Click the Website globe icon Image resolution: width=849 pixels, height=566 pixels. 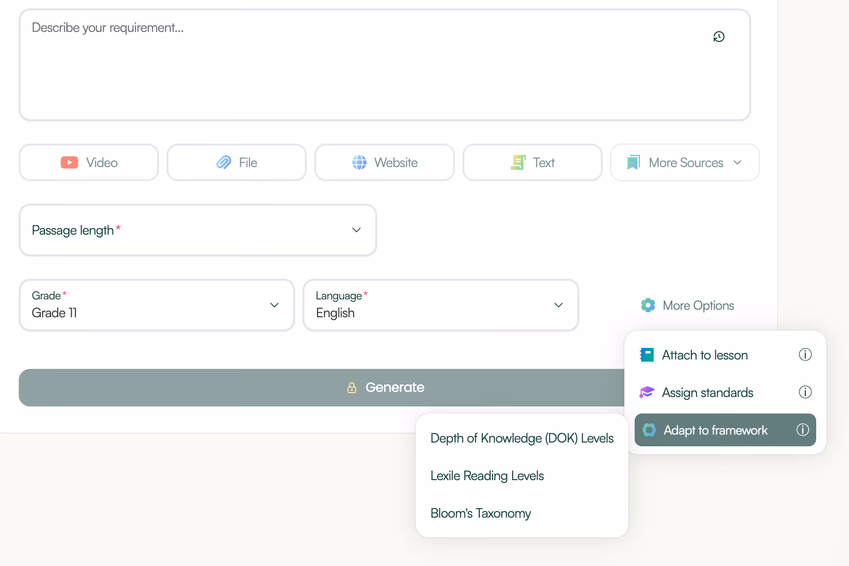click(359, 162)
